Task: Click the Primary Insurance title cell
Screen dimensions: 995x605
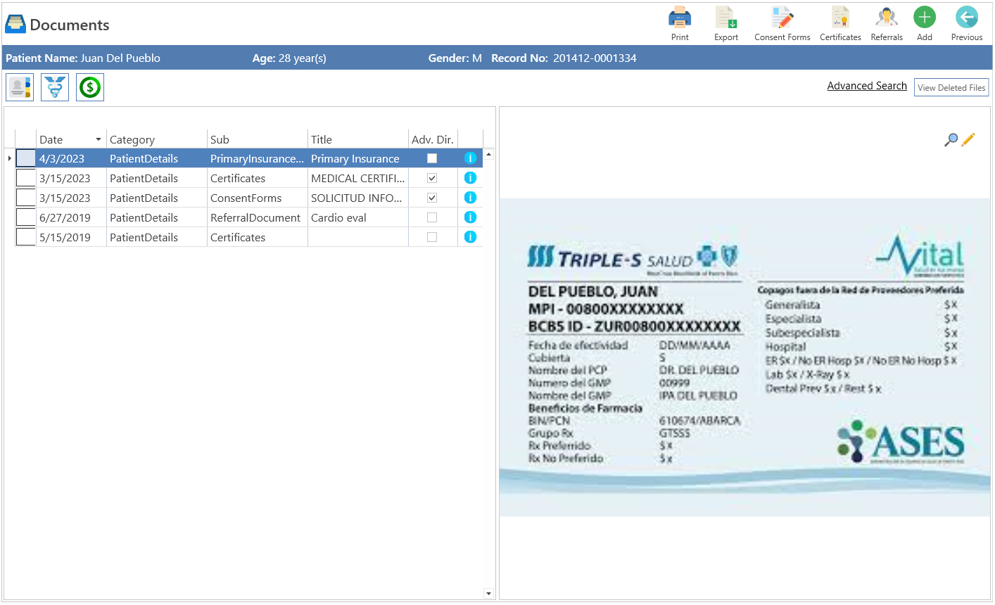Action: [358, 158]
